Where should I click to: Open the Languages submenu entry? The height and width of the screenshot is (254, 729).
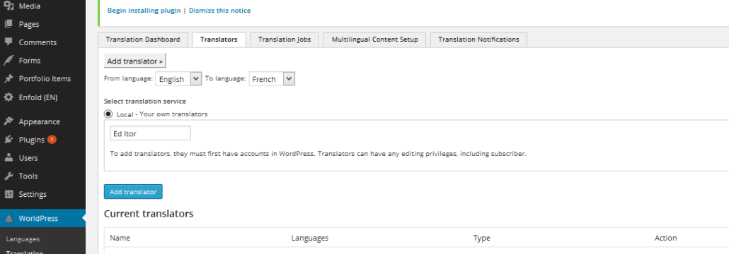pos(23,239)
